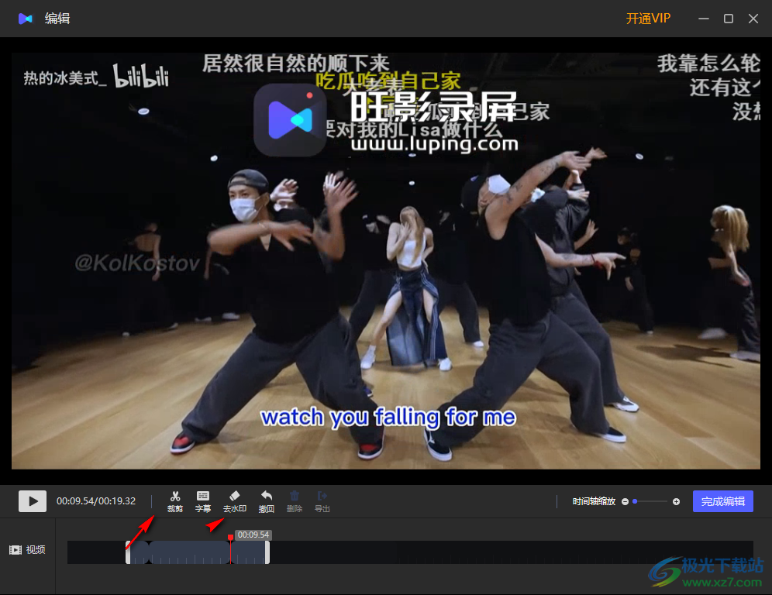Click the 00:09.54/00:19.32 time display
The width and height of the screenshot is (772, 595).
click(96, 501)
